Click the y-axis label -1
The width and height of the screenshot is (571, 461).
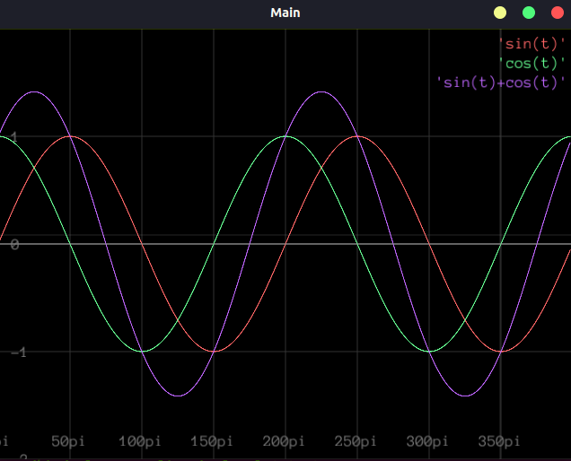pos(18,352)
